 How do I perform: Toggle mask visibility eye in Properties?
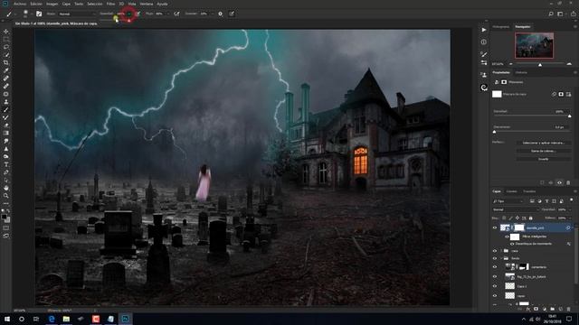(x=559, y=182)
